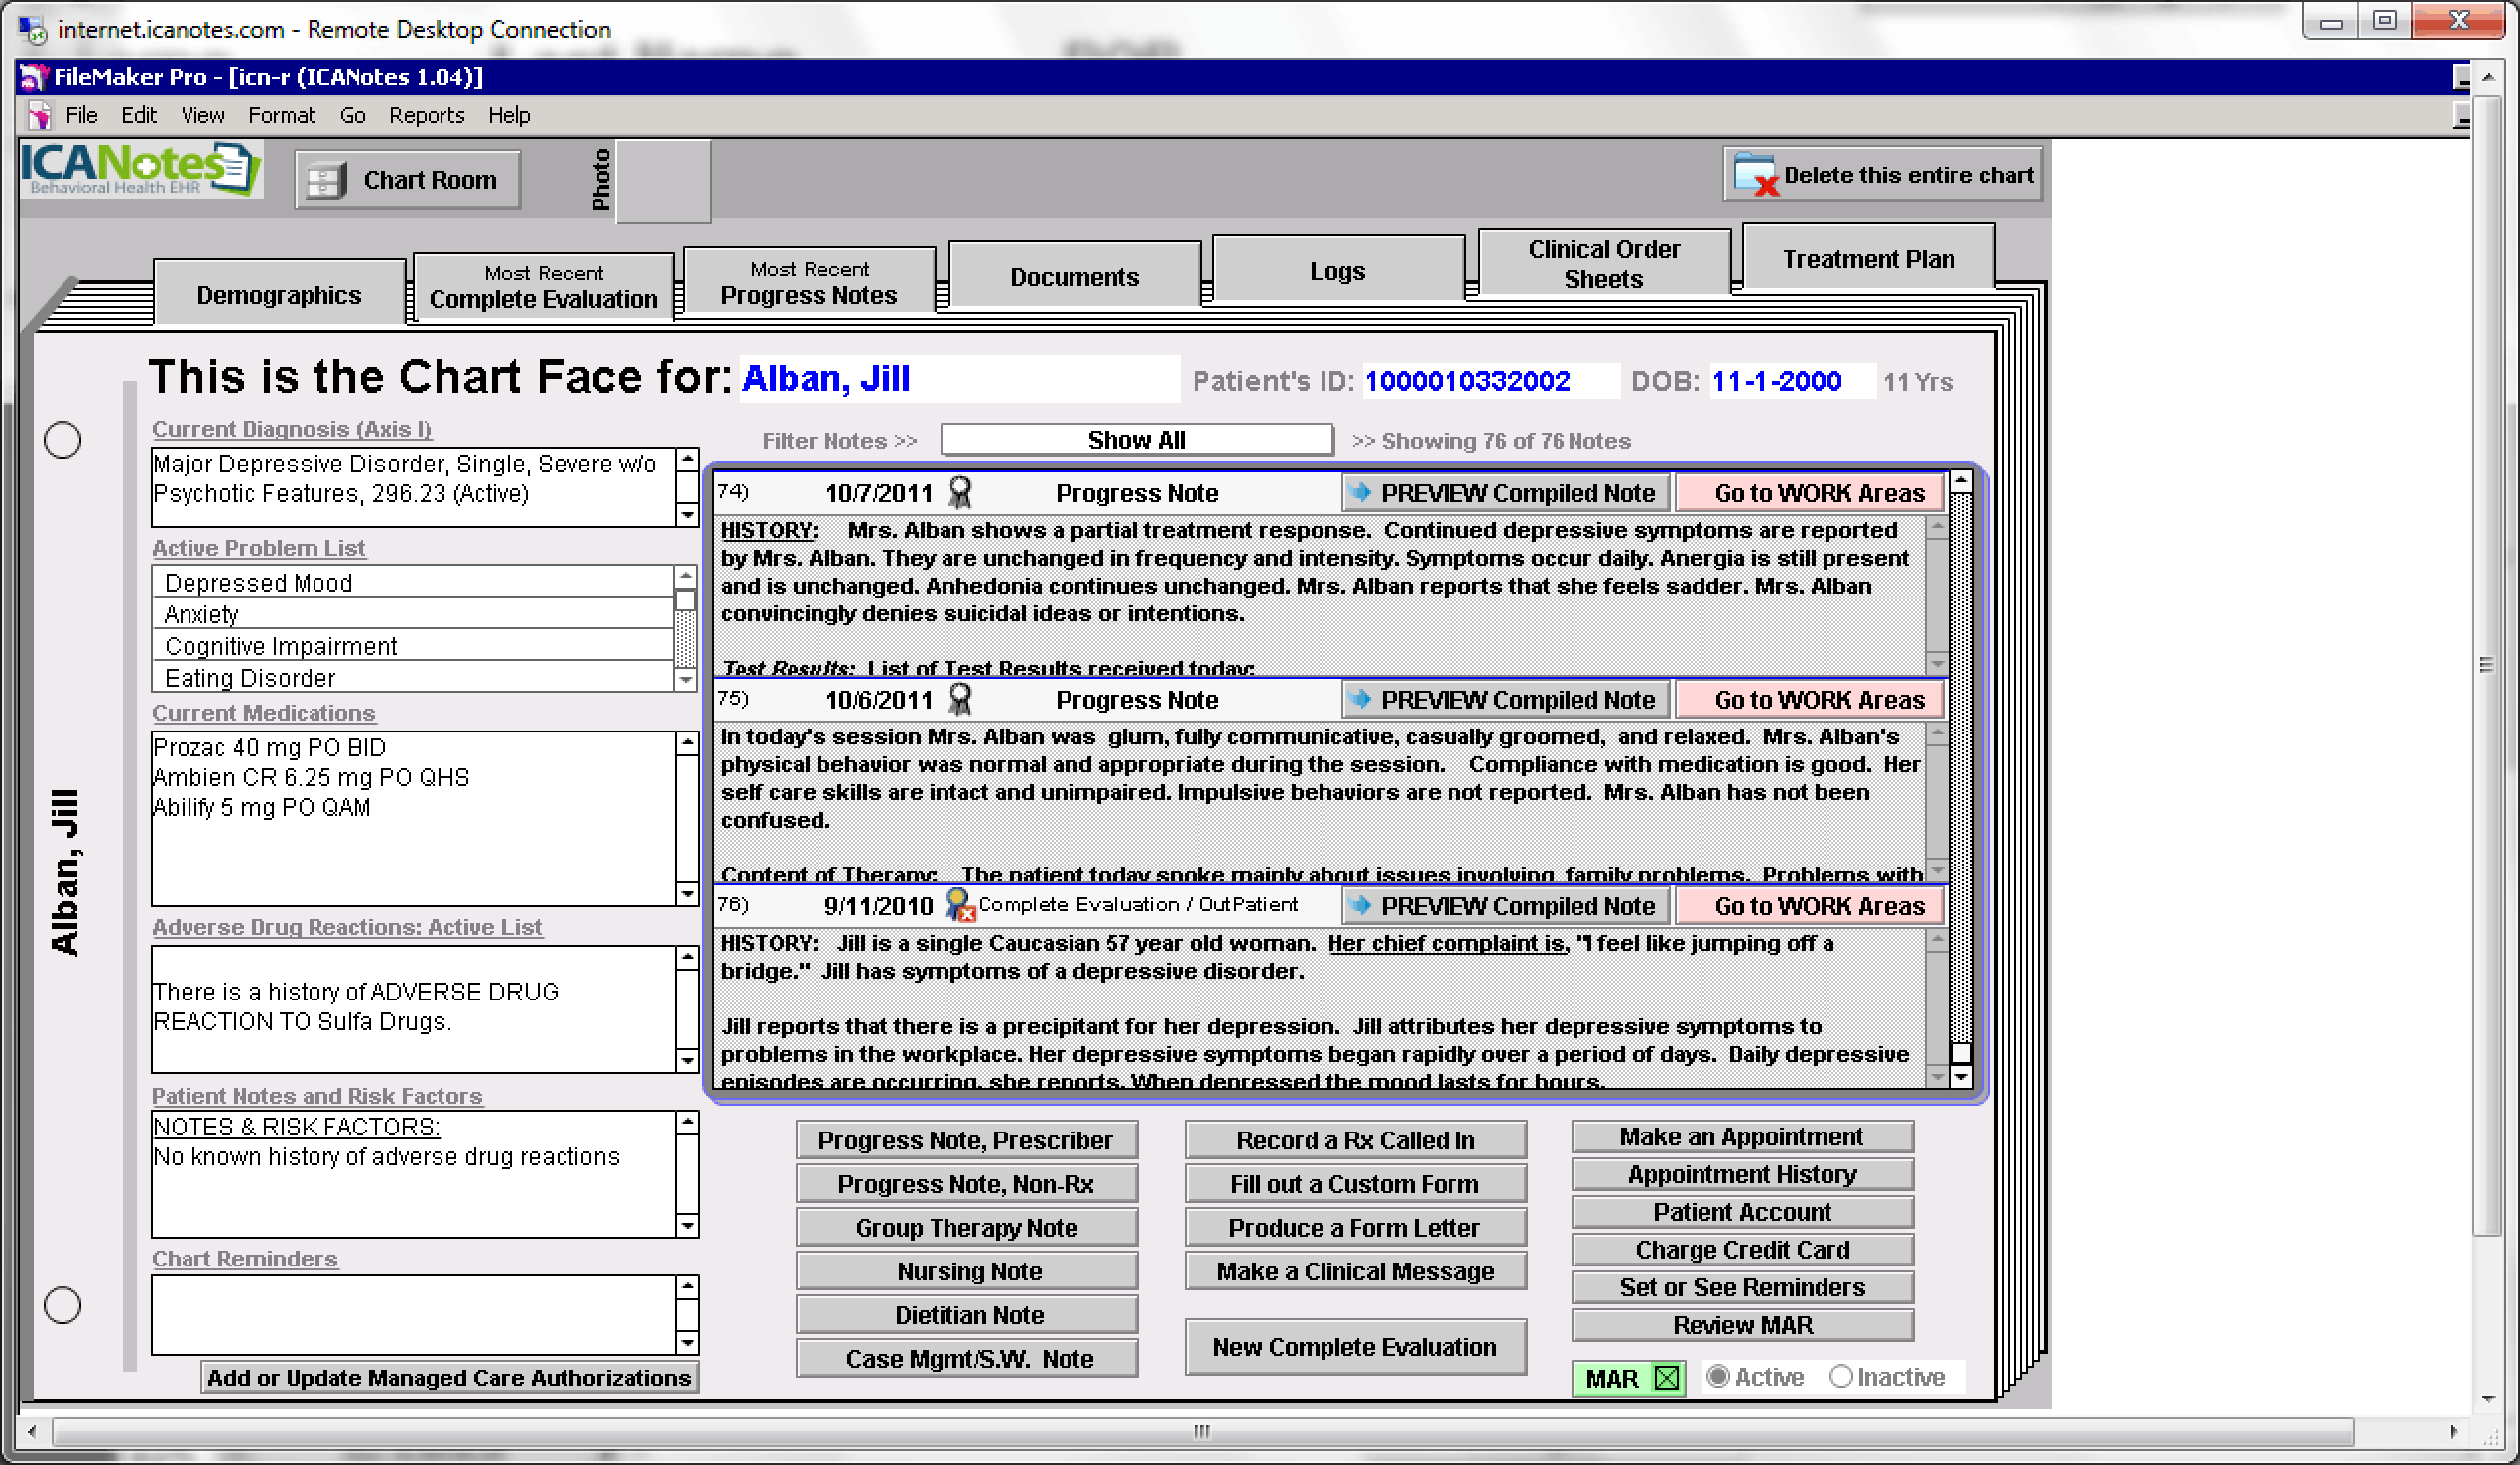Click the ribbon icon on 10/7/2011 note
This screenshot has width=2520, height=1465.
click(959, 492)
